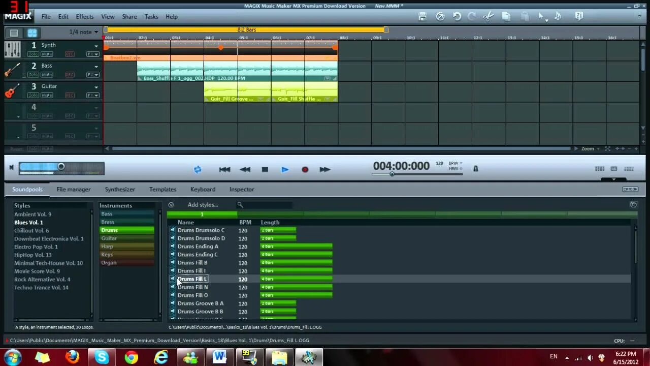Image resolution: width=650 pixels, height=366 pixels.
Task: Mute the Bass track
Action: 47,75
